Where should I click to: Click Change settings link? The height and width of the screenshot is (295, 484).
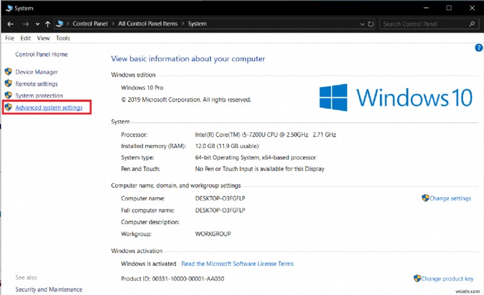[x=450, y=198]
